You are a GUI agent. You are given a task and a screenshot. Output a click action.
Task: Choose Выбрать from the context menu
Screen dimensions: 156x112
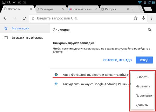click(142, 77)
